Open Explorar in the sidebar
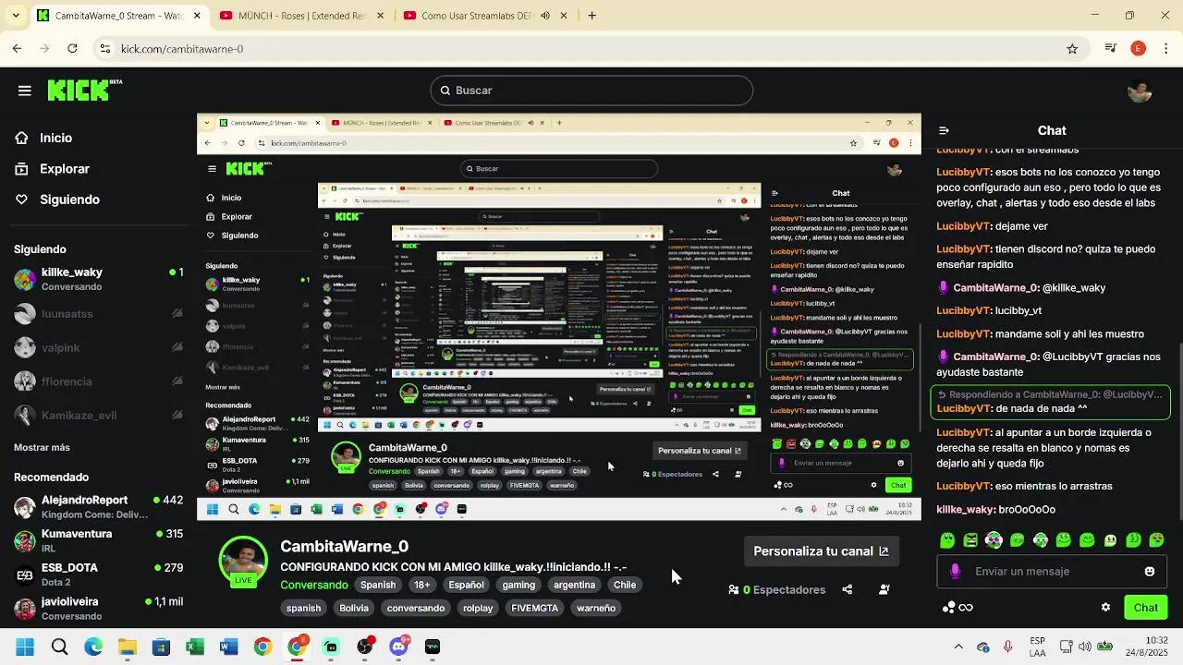 coord(52,169)
